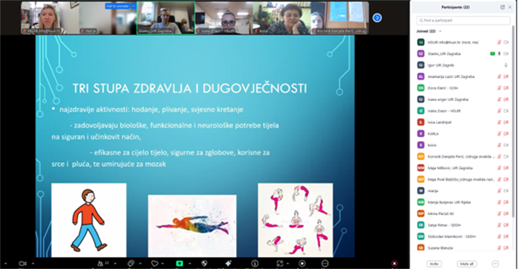518x269 pixels.
Task: Click the green Share Screen icon
Action: [x=180, y=263]
